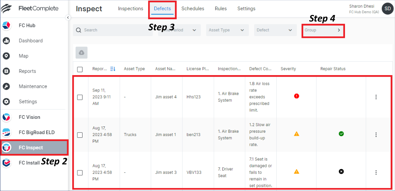Screen dimensions: 395x191
Task: Open the Asset Type filter dropdown
Action: pyautogui.click(x=227, y=30)
